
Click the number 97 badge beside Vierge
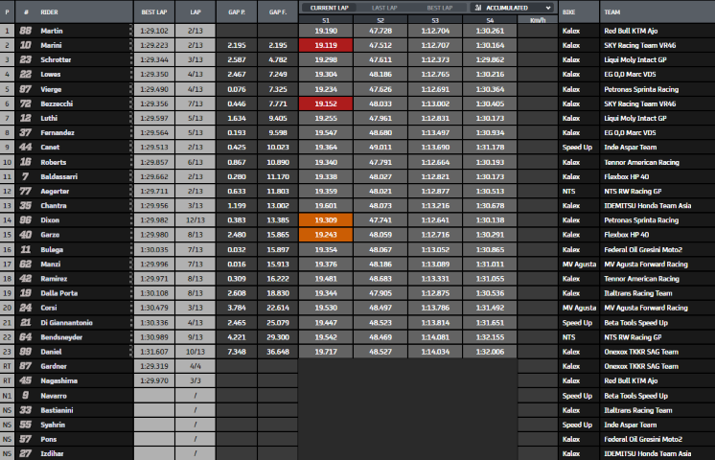[x=26, y=88]
